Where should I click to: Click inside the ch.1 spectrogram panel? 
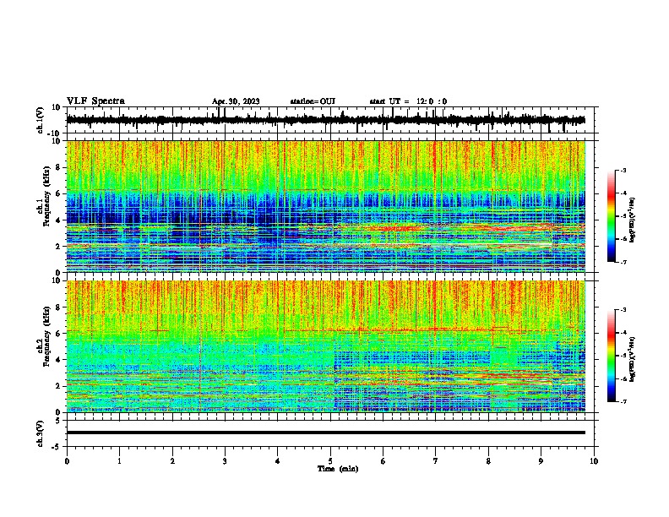(326, 206)
